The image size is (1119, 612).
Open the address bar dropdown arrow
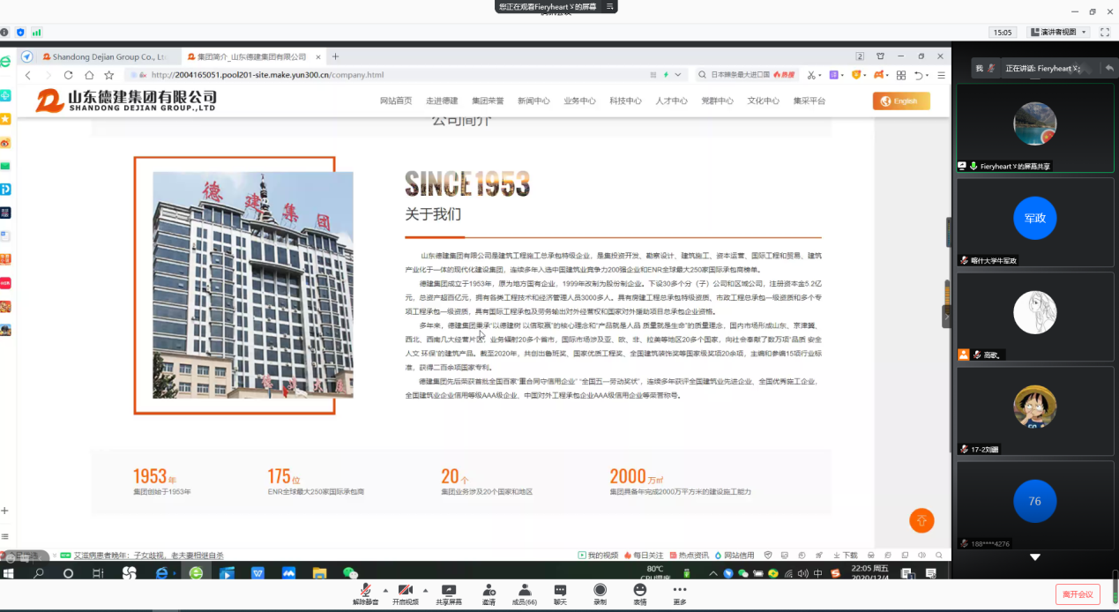point(677,75)
